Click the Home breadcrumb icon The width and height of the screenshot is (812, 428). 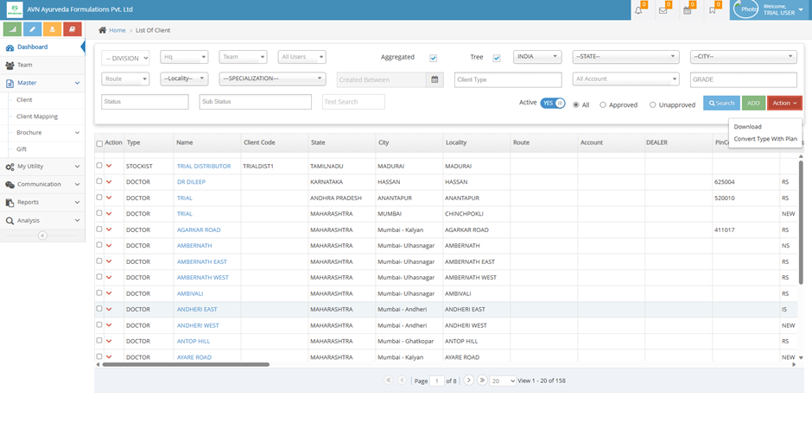103,30
